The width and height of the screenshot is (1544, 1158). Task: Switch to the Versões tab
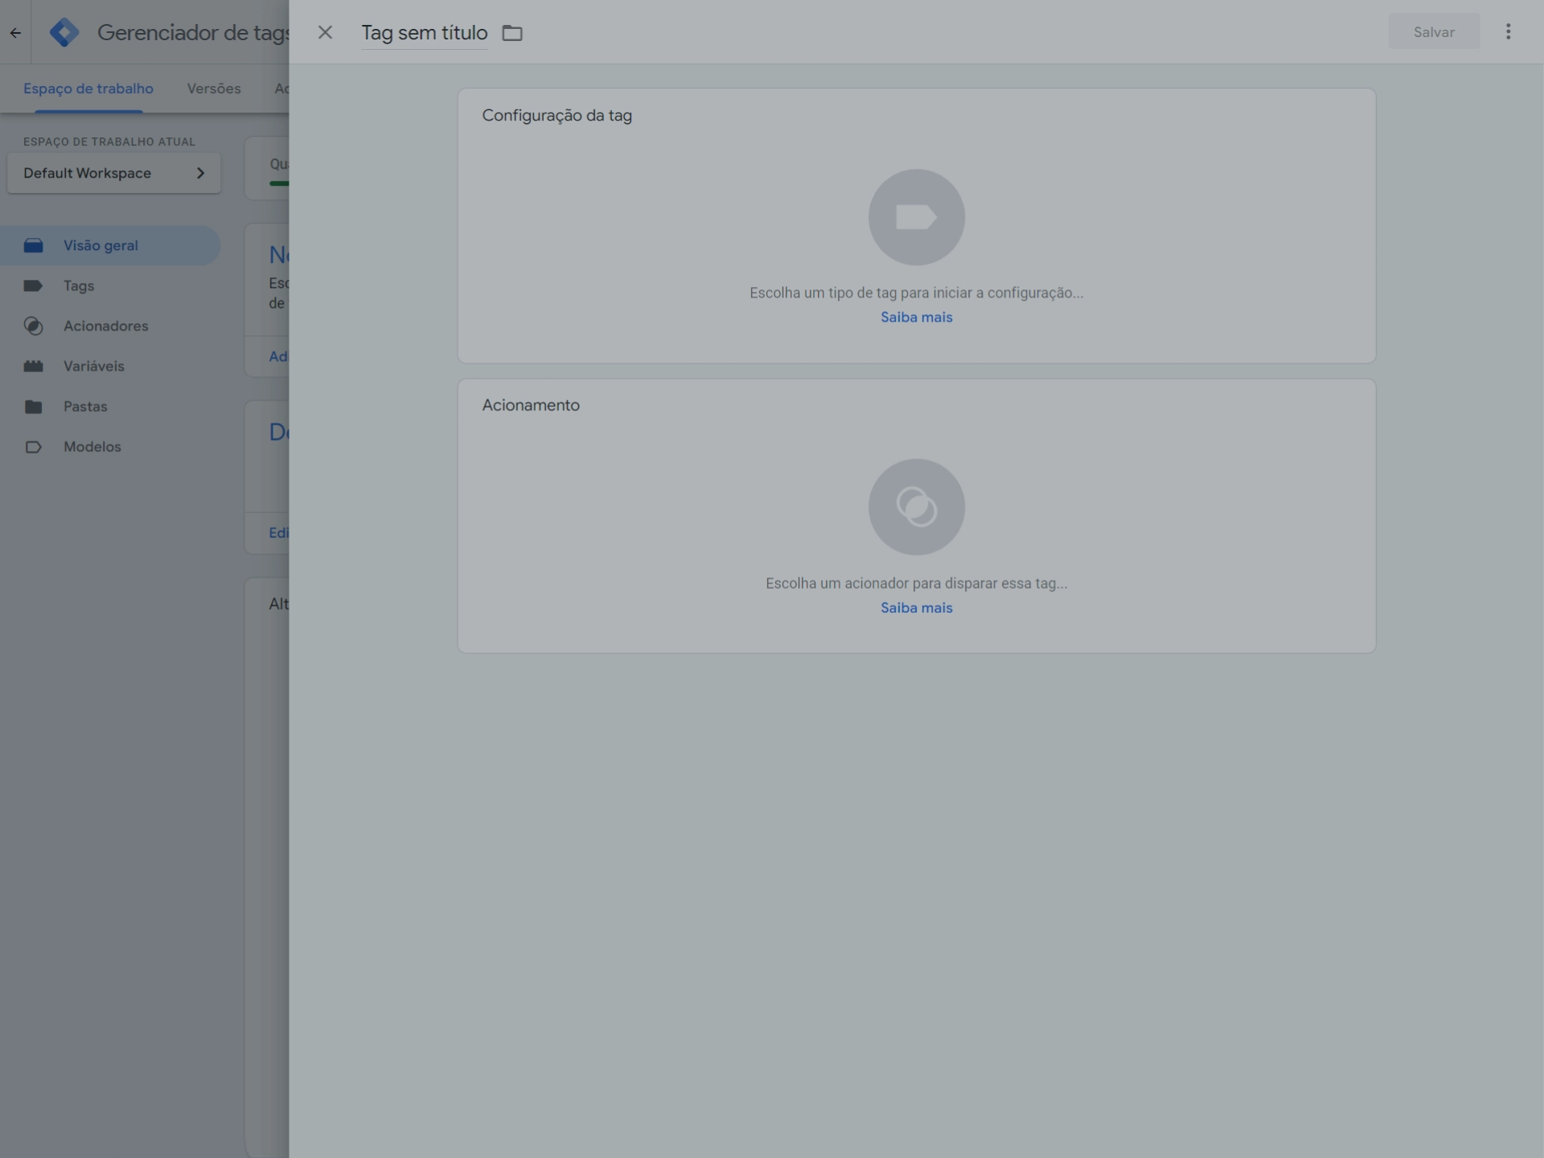pyautogui.click(x=214, y=88)
